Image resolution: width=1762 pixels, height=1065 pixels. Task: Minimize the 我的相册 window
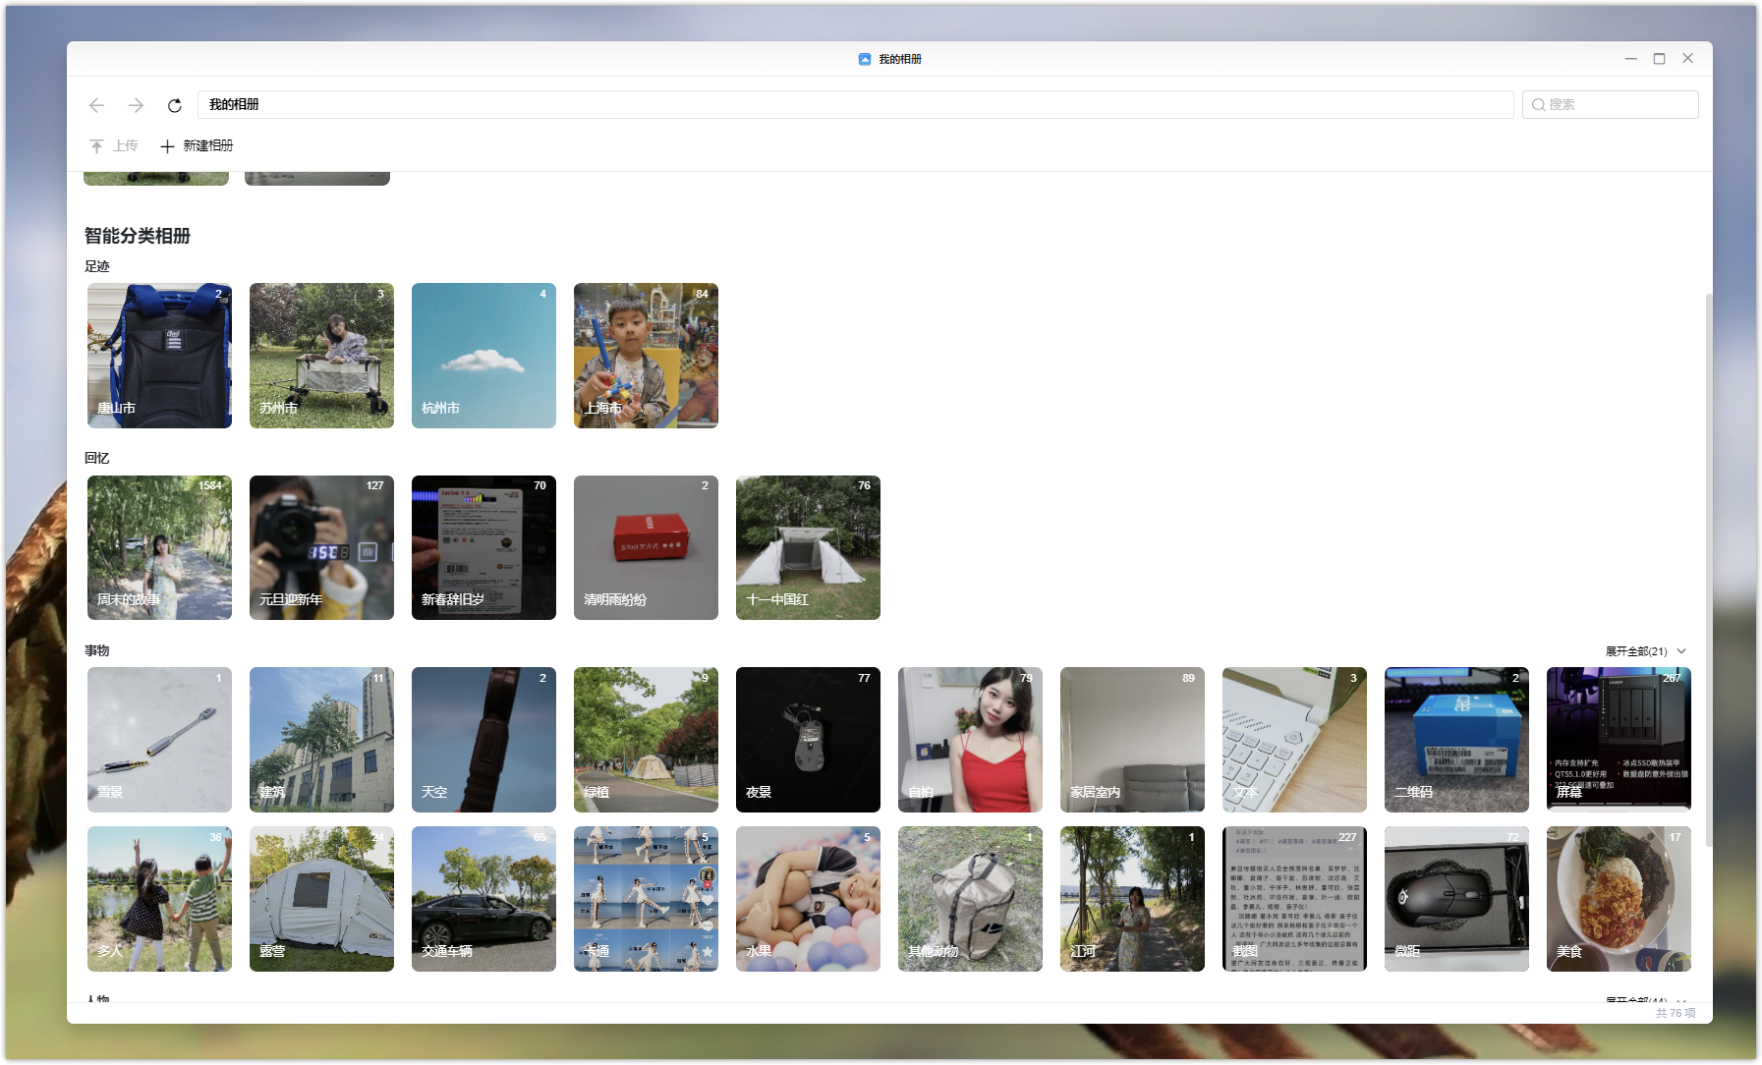coord(1630,59)
